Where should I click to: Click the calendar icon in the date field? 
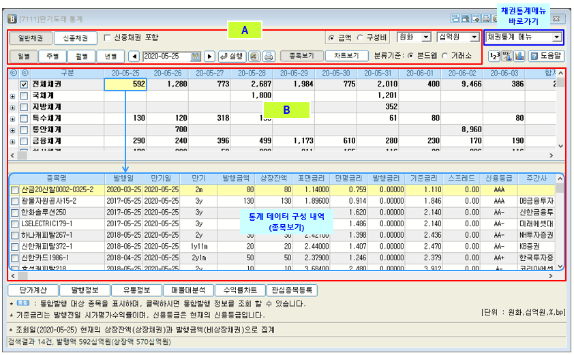point(196,57)
